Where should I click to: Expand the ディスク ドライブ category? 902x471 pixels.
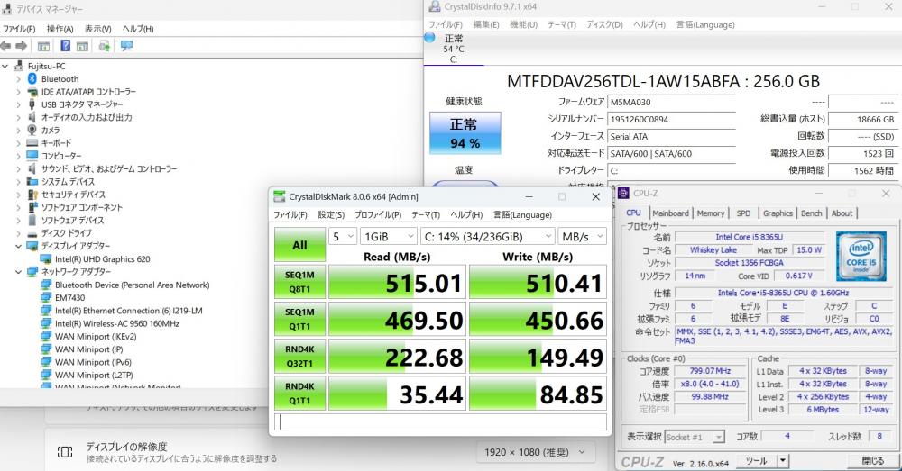[x=18, y=233]
